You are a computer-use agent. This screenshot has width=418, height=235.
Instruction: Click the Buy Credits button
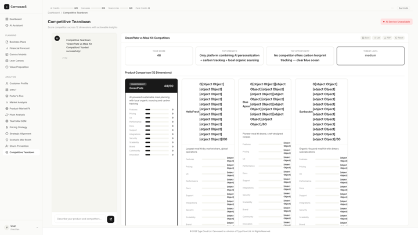403,8
